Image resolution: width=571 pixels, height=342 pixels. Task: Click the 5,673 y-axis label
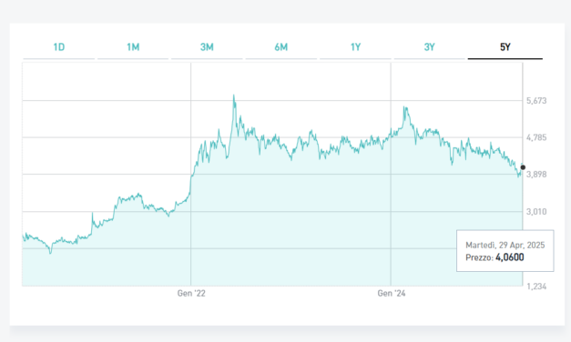coord(536,101)
